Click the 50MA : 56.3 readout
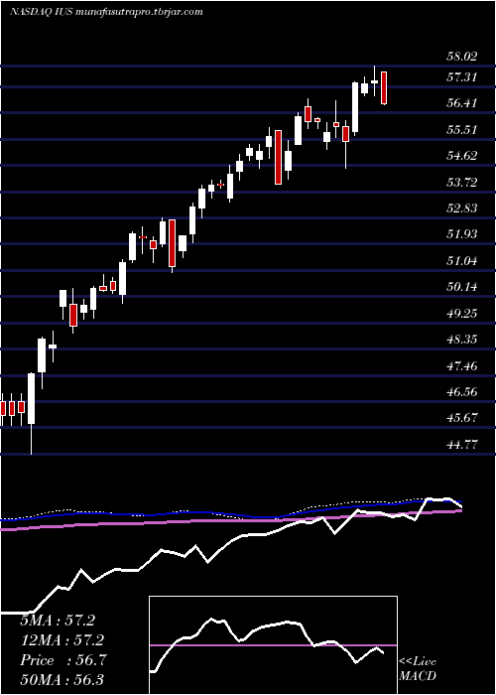The image size is (496, 695). pos(62,680)
